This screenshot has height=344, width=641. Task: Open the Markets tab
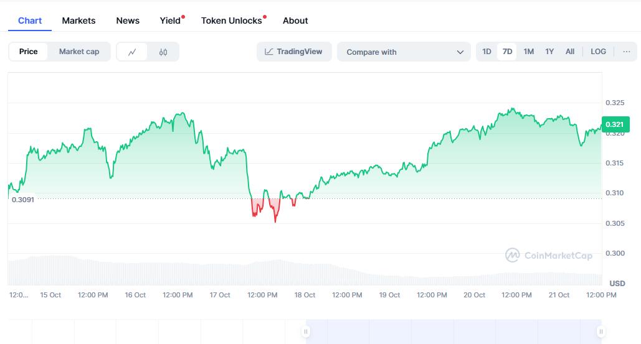point(78,21)
